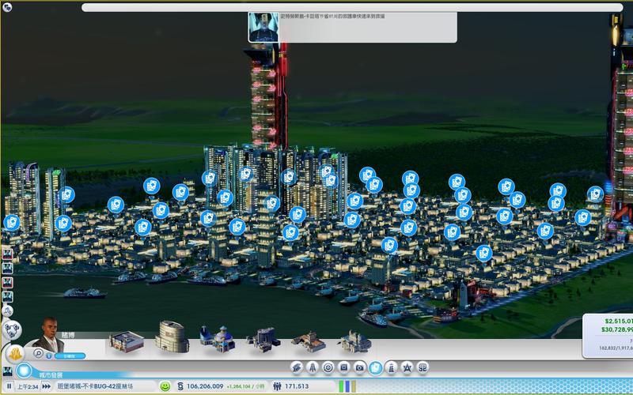Select the round tower casino building thumbnail

(170, 338)
